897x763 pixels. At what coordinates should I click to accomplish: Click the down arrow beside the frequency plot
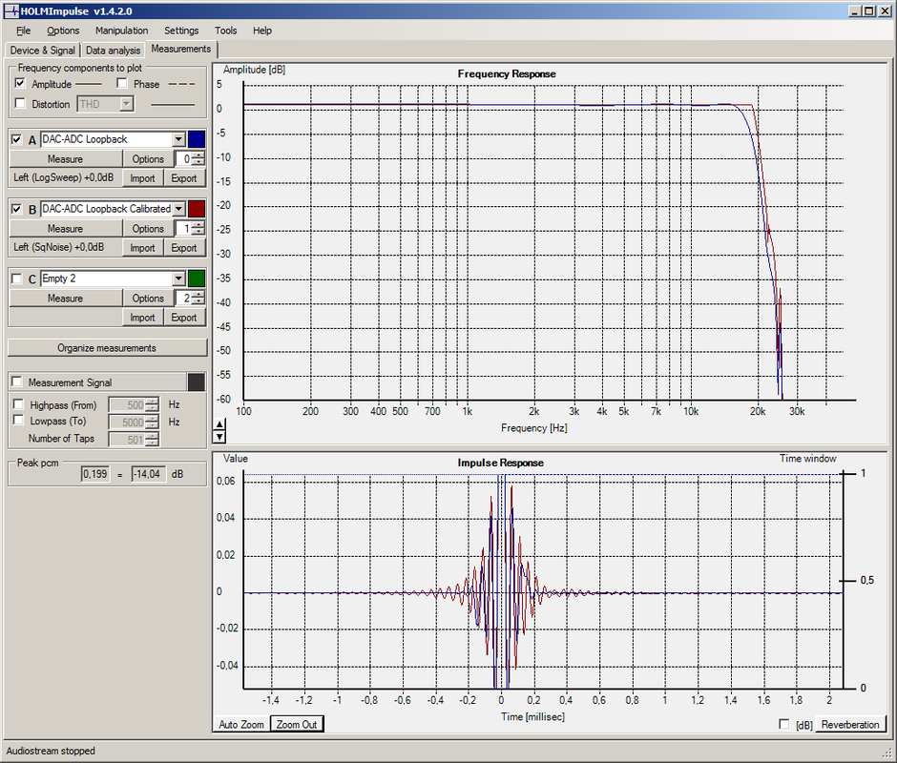pyautogui.click(x=219, y=437)
